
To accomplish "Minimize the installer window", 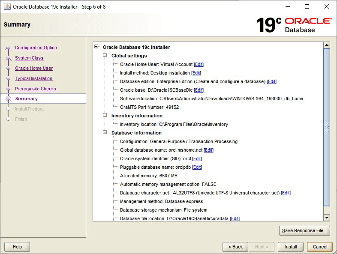I will click(288, 7).
